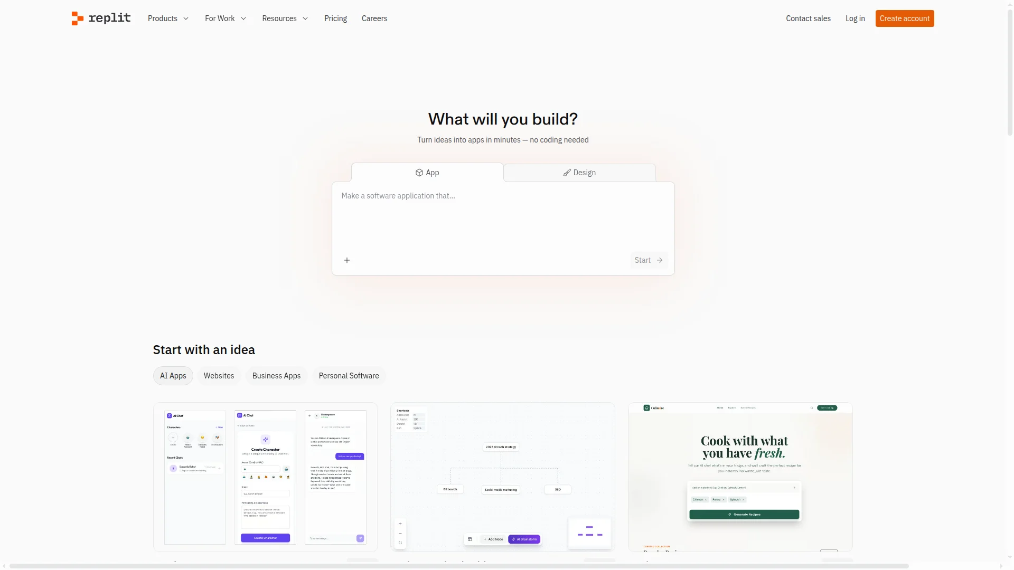Viewport: 1014px width, 570px height.
Task: Select the AI Apps filter chip
Action: click(x=173, y=375)
